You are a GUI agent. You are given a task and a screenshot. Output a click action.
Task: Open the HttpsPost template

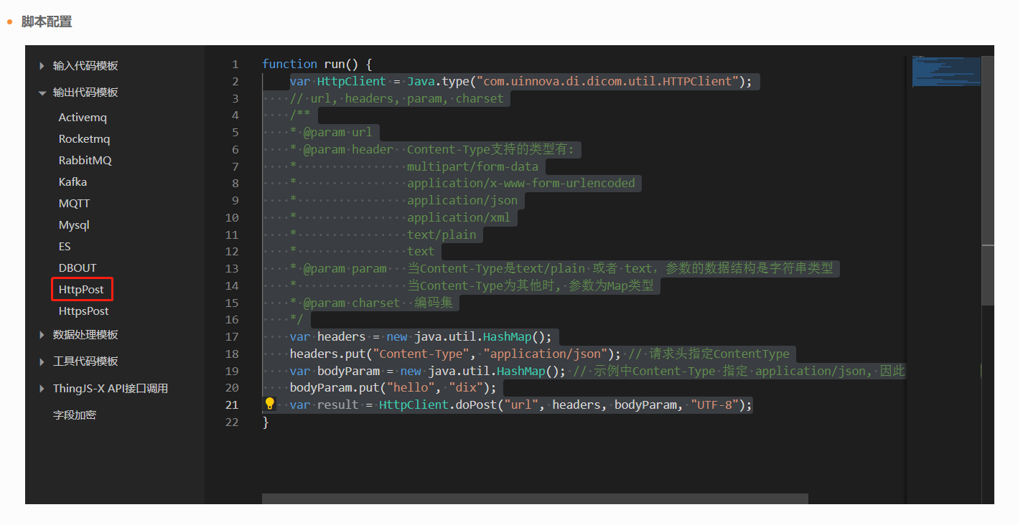pos(84,311)
